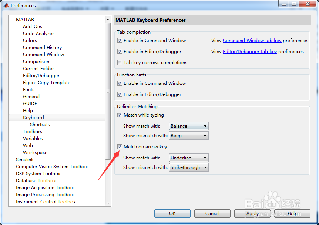Click the Help button

pyautogui.click(x=292, y=214)
